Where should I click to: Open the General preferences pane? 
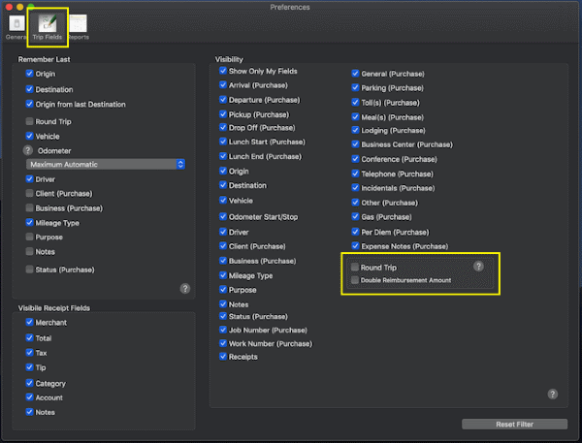(x=16, y=25)
